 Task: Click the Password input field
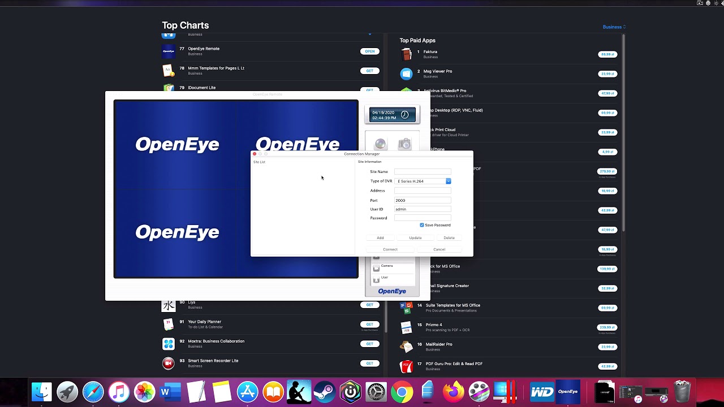click(423, 218)
